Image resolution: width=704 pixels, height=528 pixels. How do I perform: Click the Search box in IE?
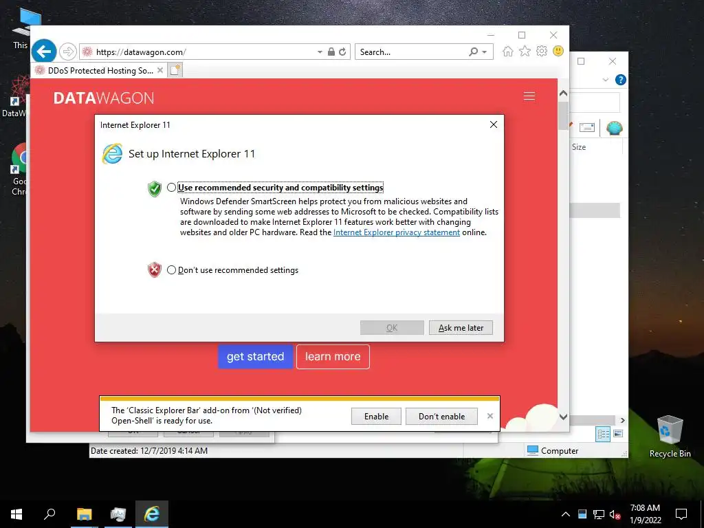(411, 52)
